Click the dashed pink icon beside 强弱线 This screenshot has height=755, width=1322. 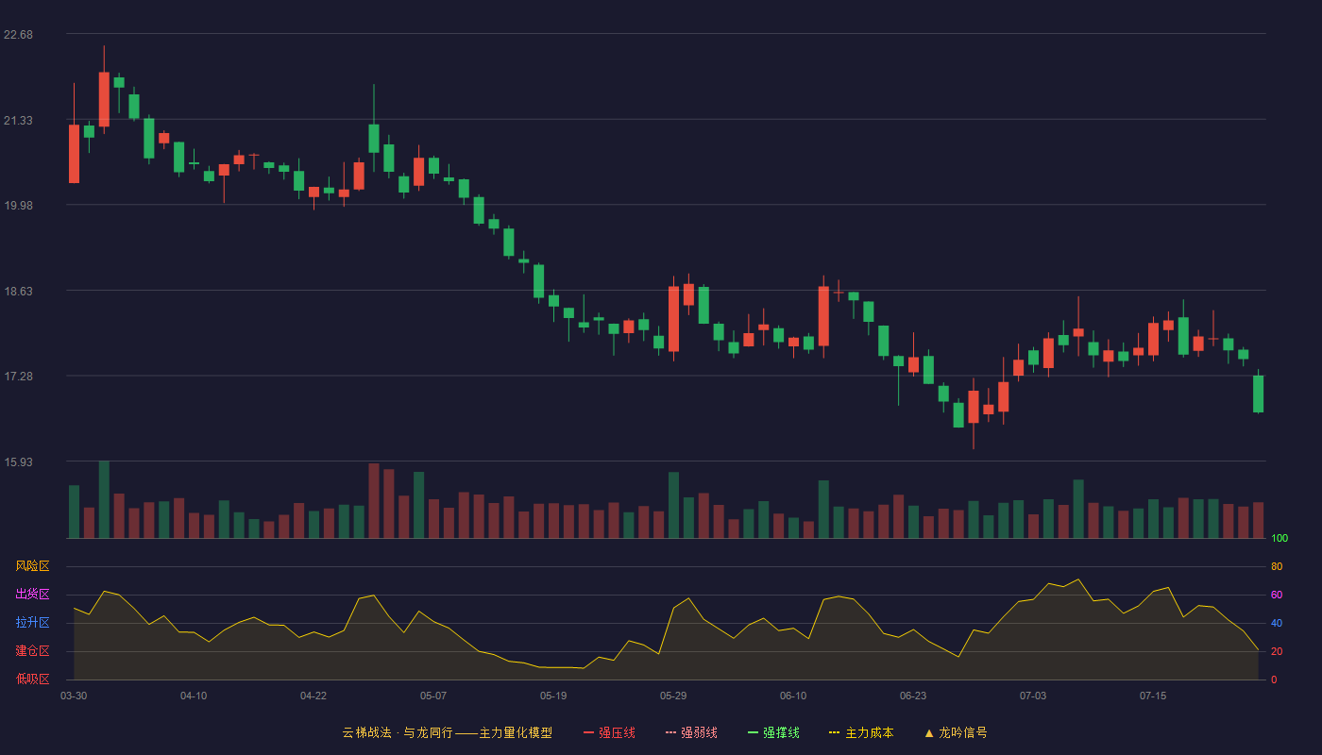pos(670,732)
